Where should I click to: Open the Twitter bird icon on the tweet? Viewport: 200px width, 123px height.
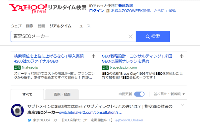pyautogui.click(x=30, y=120)
